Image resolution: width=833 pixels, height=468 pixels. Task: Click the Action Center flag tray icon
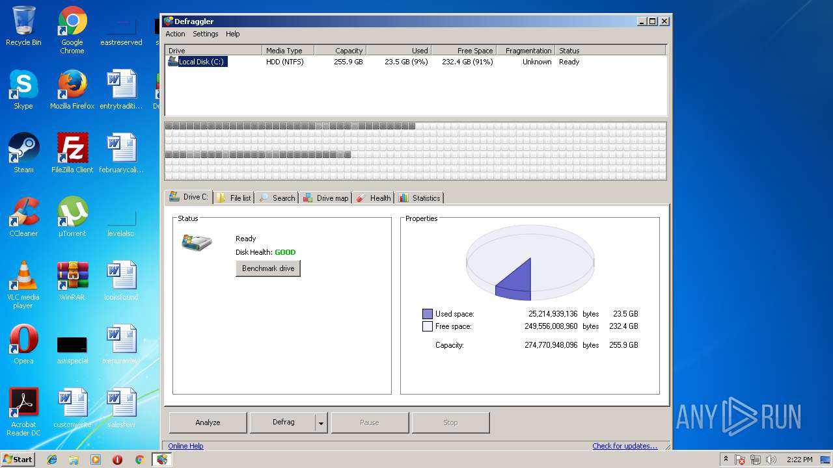(x=740, y=460)
